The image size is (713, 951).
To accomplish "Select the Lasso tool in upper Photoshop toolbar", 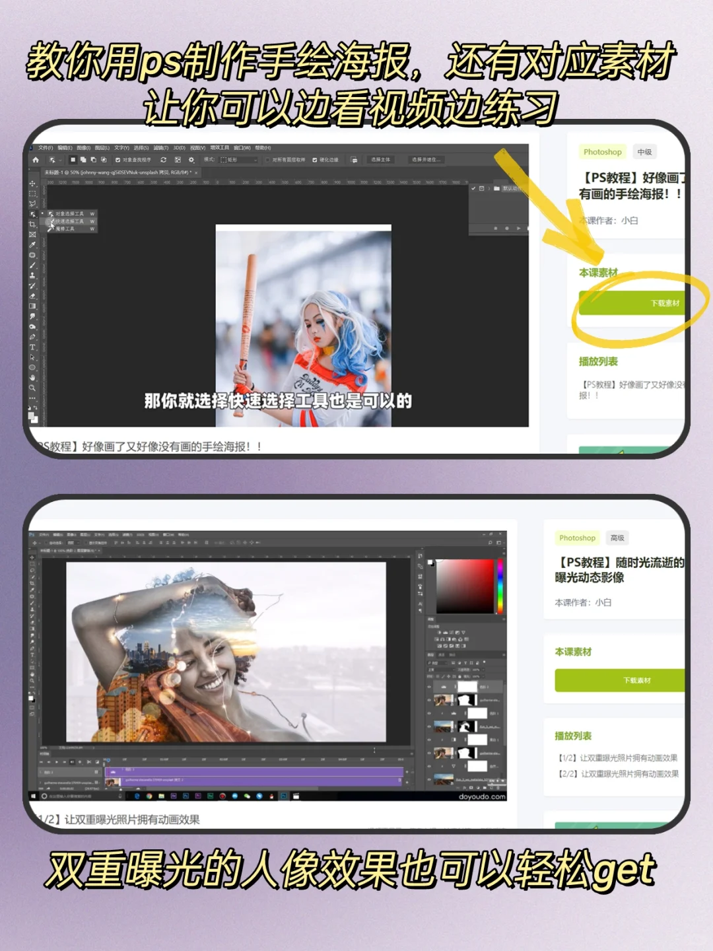I will point(32,203).
